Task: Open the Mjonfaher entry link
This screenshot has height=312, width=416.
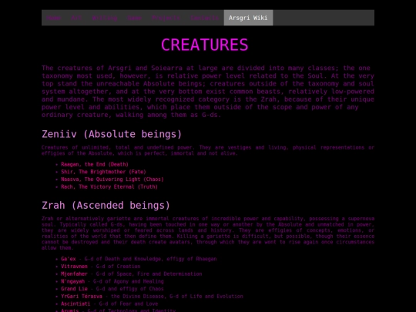Action: pos(74,273)
